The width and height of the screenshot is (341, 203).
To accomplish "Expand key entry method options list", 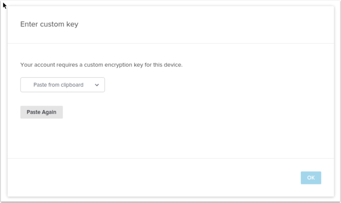I will pyautogui.click(x=62, y=85).
